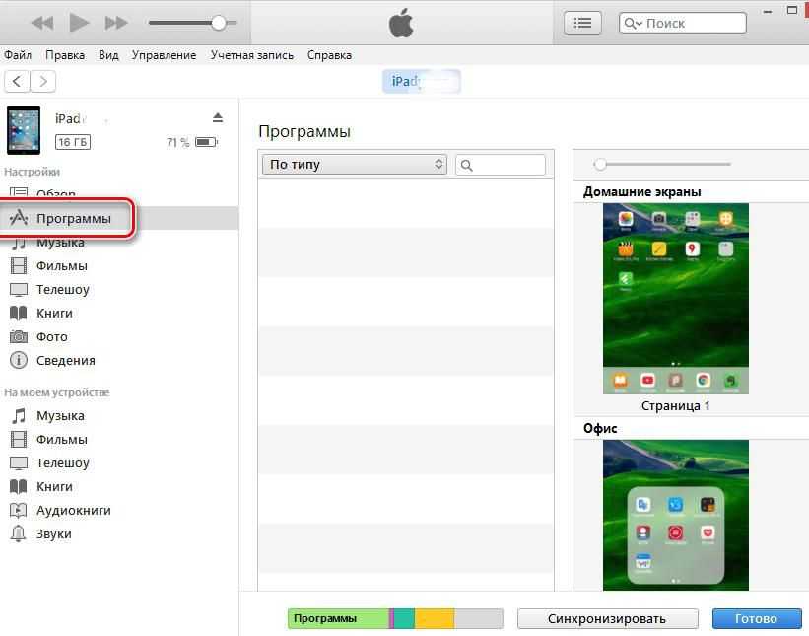Image resolution: width=809 pixels, height=636 pixels.
Task: Select Звуки bell item on device
Action: point(53,534)
